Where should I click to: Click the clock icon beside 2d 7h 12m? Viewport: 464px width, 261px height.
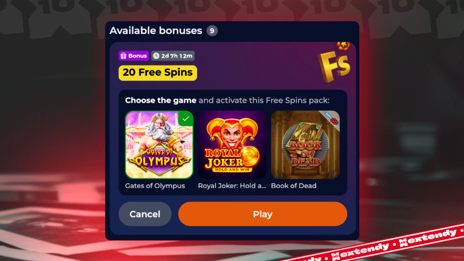156,56
